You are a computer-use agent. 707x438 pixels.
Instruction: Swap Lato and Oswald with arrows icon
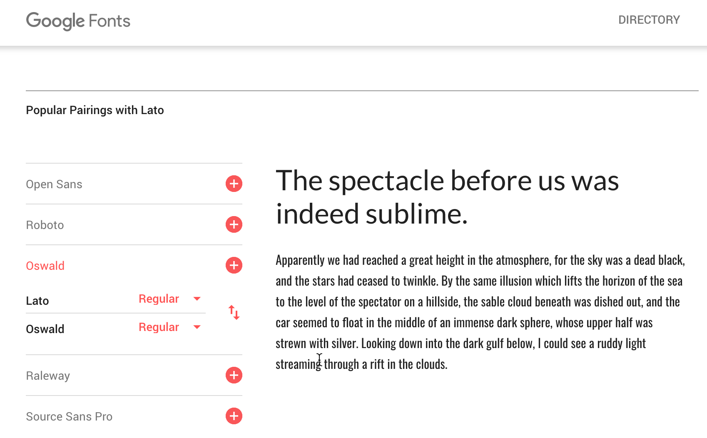234,312
